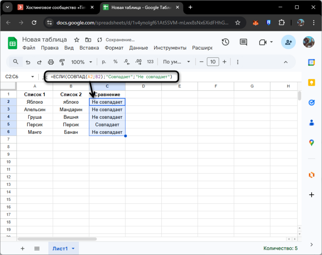Open Google Tasks side panel
The width and height of the screenshot is (322, 255).
click(x=312, y=103)
